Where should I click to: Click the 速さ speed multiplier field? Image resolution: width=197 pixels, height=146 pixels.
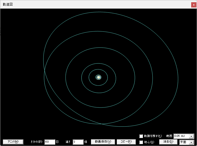click(x=78, y=142)
